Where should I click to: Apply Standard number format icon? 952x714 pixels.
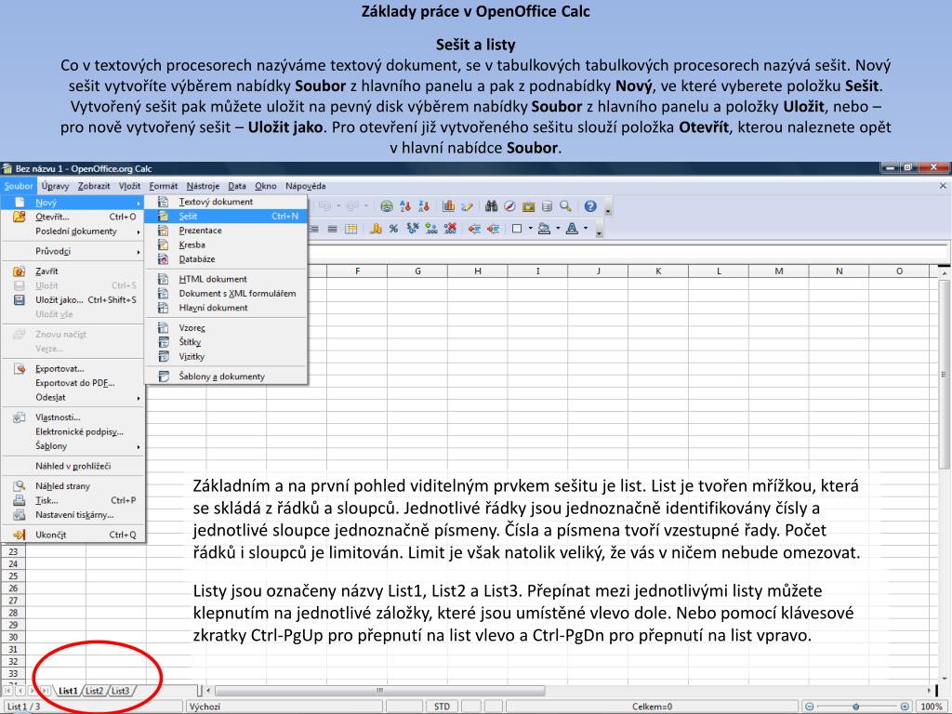click(413, 229)
